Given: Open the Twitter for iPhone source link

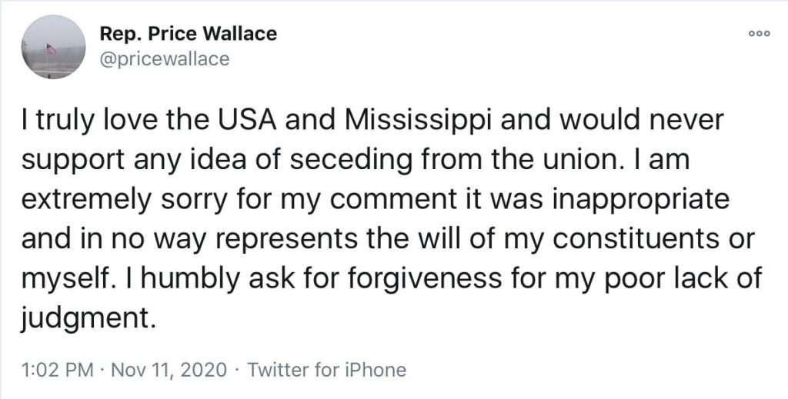Looking at the screenshot, I should 326,370.
